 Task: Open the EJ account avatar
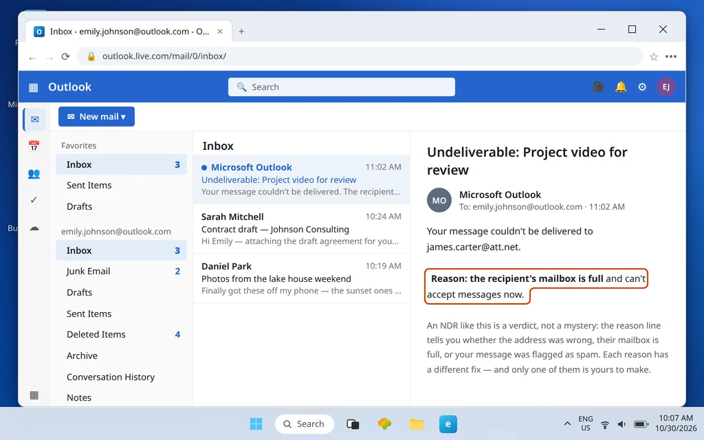pyautogui.click(x=665, y=87)
